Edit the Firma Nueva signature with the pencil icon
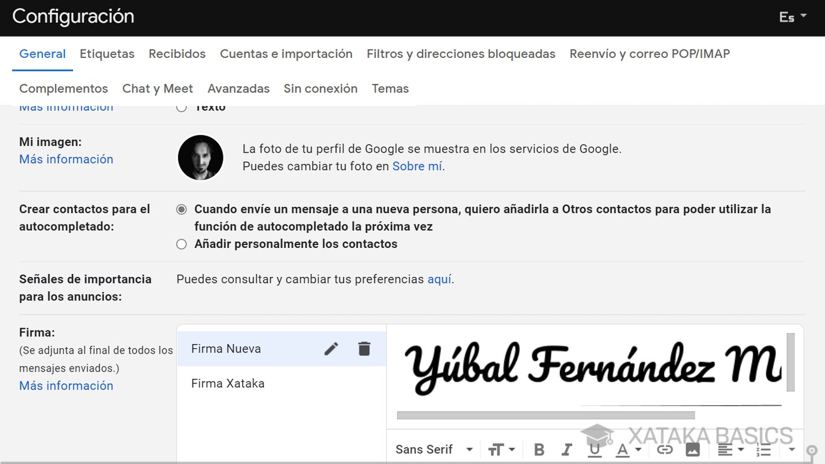The width and height of the screenshot is (825, 464). tap(331, 348)
